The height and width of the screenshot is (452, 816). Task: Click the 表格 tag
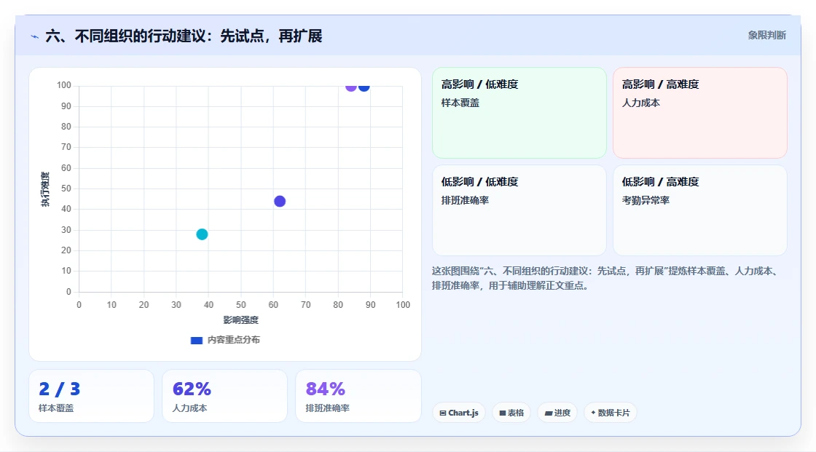511,413
